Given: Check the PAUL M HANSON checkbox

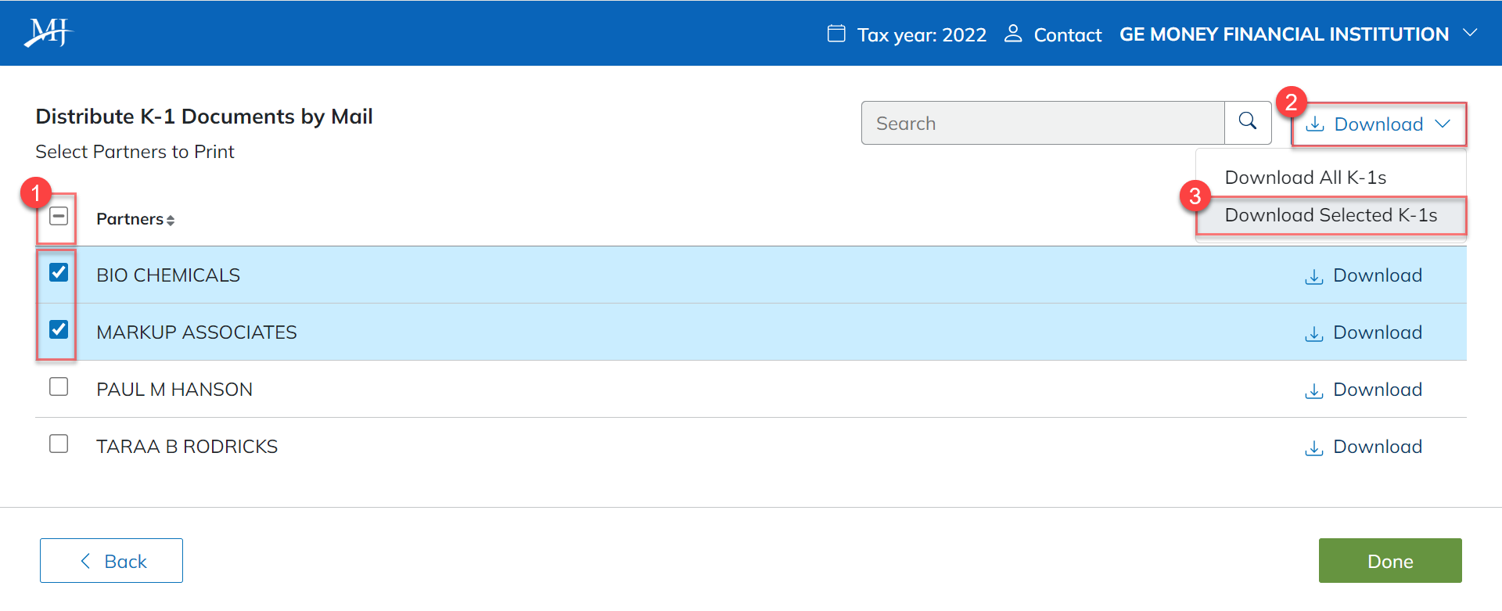Looking at the screenshot, I should (59, 386).
